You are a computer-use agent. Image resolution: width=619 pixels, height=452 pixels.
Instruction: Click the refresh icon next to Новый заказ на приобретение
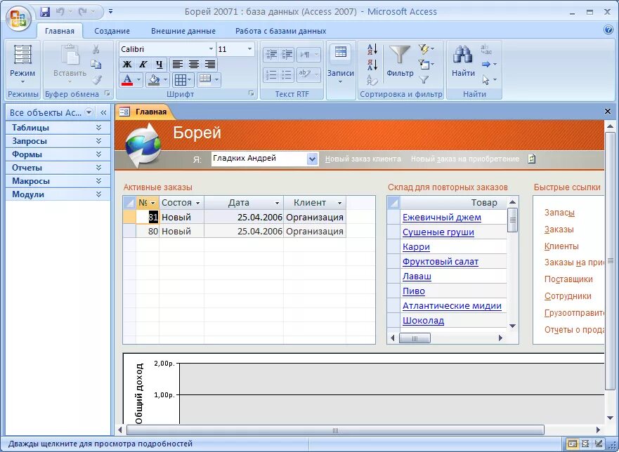[x=532, y=159]
